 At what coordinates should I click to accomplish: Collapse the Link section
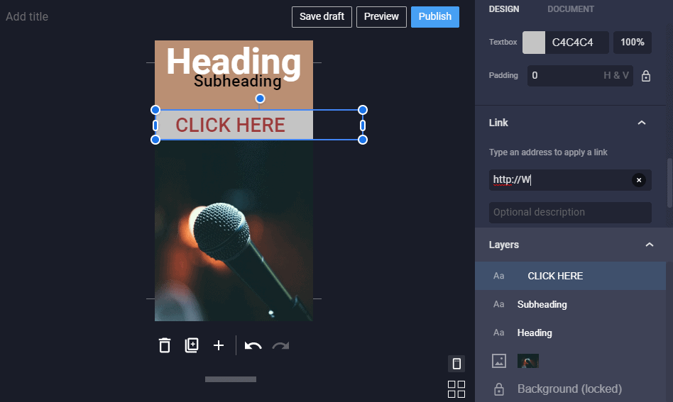coord(641,123)
